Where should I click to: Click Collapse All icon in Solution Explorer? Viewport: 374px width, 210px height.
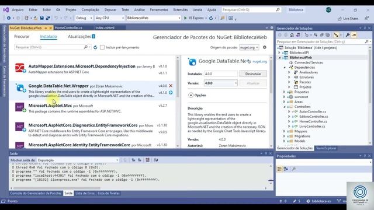pyautogui.click(x=322, y=35)
